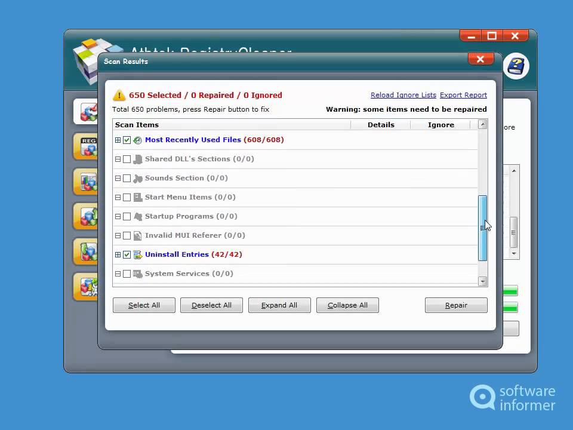Click the Start Menu Items category icon

click(137, 198)
